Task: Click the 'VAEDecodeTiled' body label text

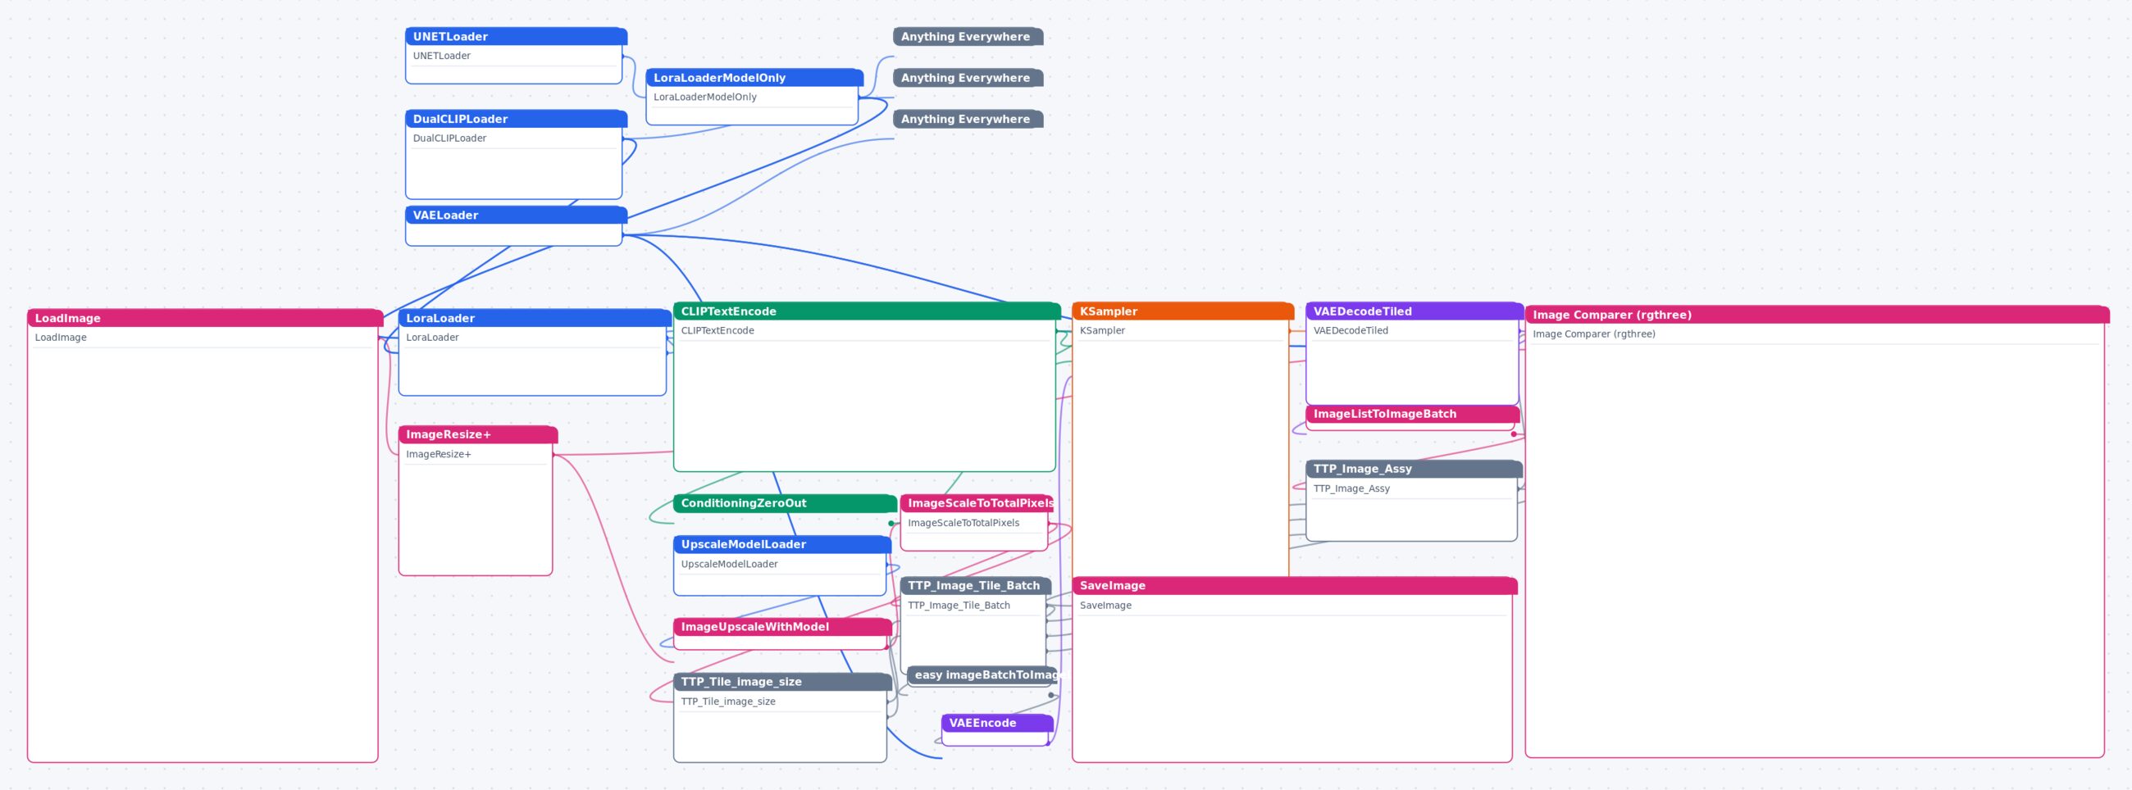Action: coord(1351,331)
